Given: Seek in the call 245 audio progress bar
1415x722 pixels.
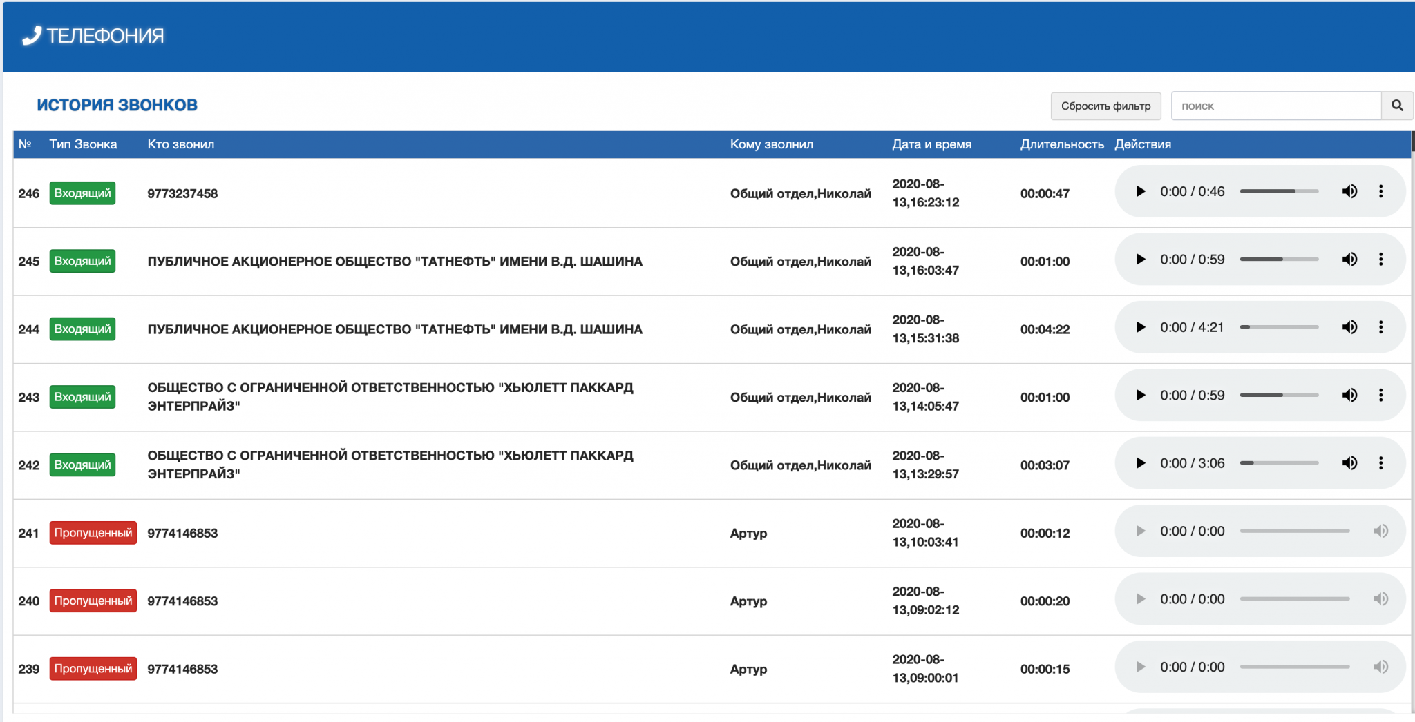Looking at the screenshot, I should 1279,260.
